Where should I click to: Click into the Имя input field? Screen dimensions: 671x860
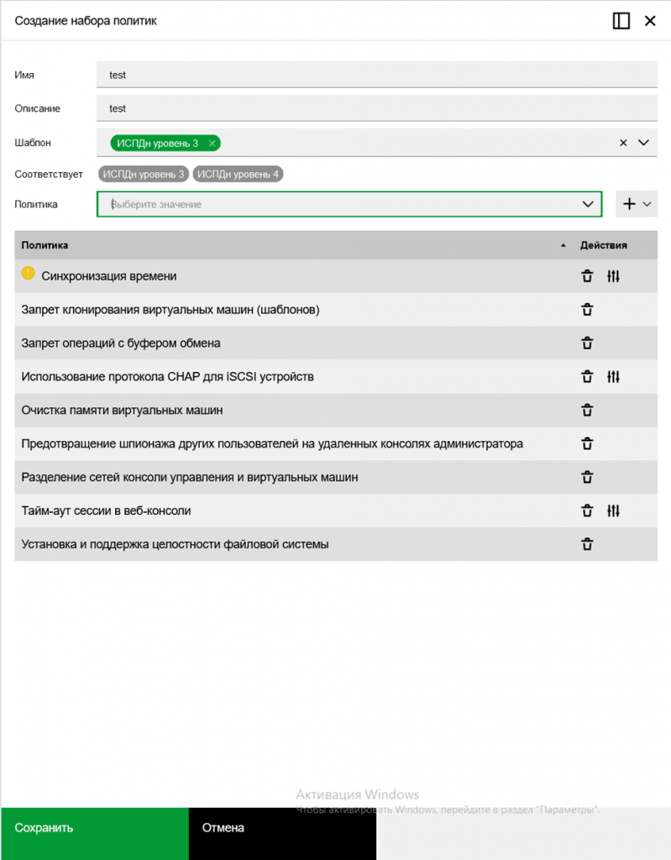tap(376, 75)
